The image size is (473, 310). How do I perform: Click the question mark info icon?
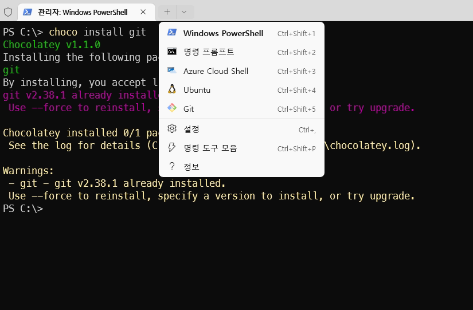click(172, 166)
